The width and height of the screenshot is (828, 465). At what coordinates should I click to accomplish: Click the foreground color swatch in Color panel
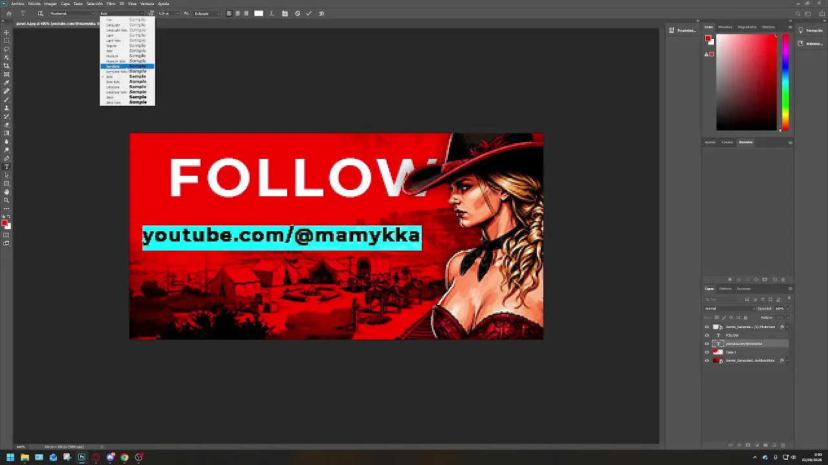tap(708, 39)
